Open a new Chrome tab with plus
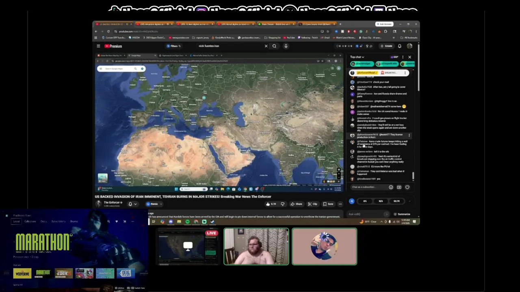This screenshot has width=520, height=292. [x=340, y=24]
